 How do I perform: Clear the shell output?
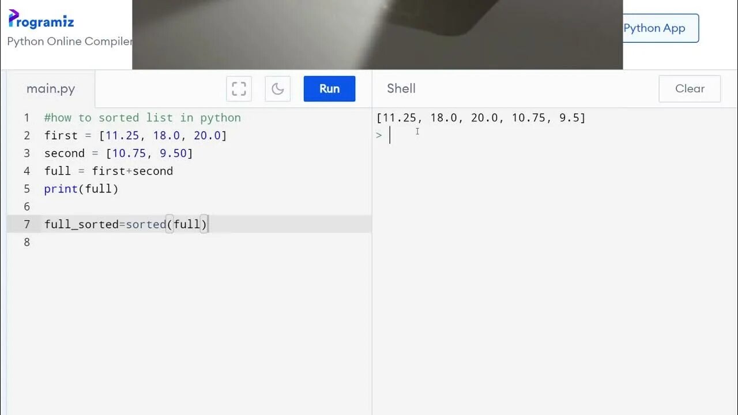(x=690, y=89)
